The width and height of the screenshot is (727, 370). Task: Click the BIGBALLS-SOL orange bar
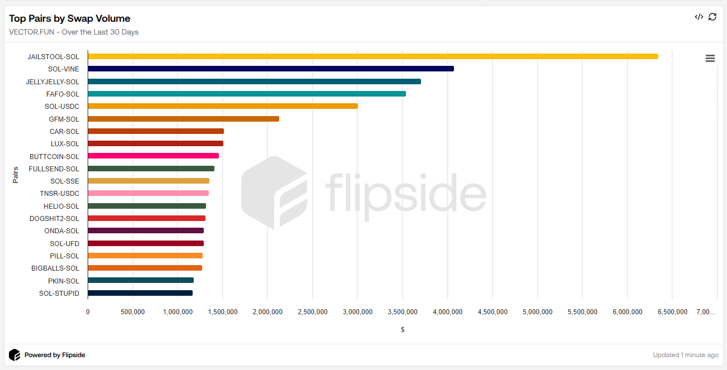tap(145, 268)
